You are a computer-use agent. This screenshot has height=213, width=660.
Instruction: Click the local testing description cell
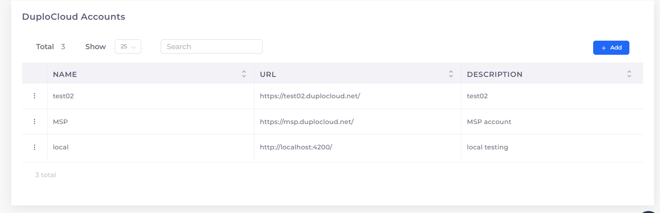[x=487, y=147]
